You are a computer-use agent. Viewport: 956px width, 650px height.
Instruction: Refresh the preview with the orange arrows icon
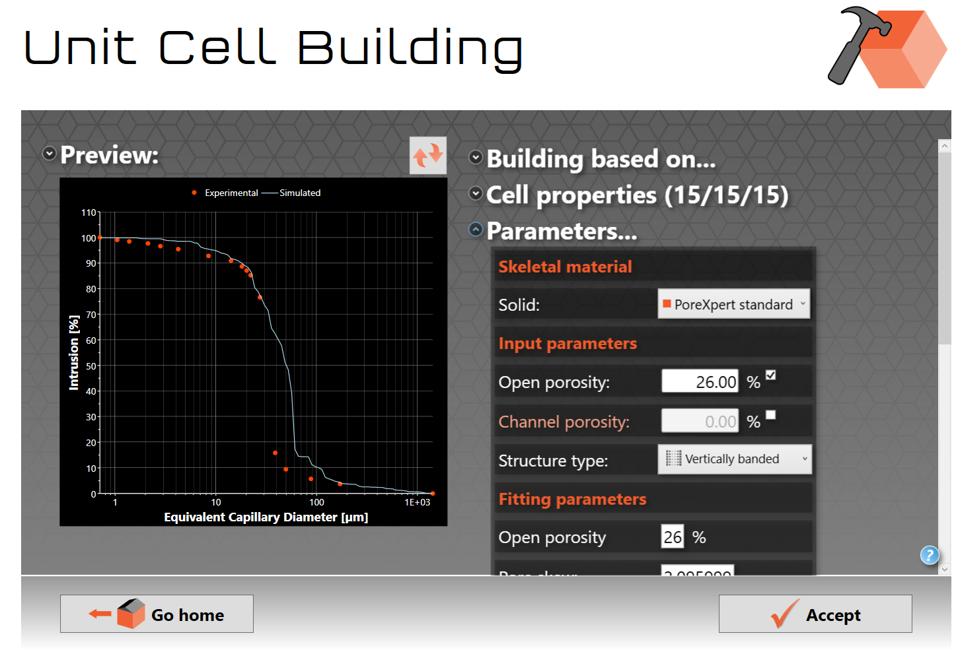(427, 156)
